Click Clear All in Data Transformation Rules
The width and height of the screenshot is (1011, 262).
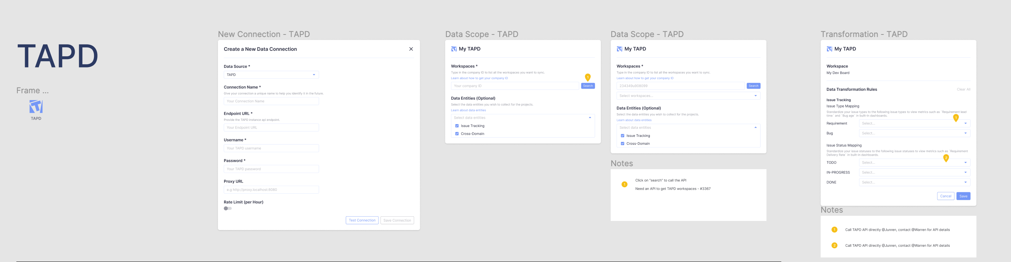(963, 90)
